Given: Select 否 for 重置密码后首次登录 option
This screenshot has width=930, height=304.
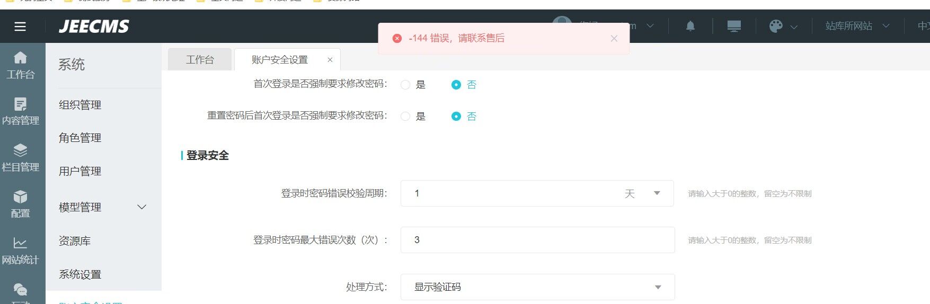Looking at the screenshot, I should pyautogui.click(x=456, y=117).
